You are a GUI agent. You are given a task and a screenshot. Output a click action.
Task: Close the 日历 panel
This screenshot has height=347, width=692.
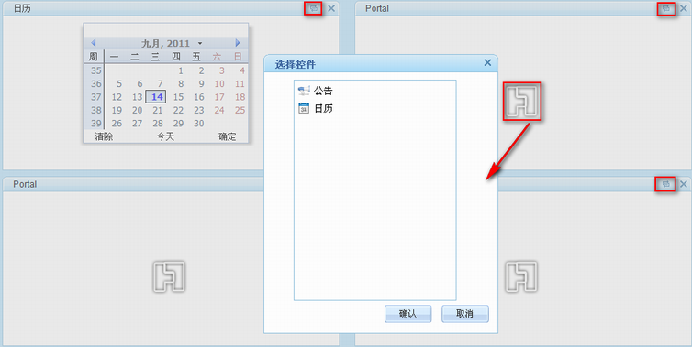point(331,8)
